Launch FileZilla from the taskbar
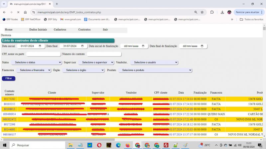Viewport: 266px width, 149px height. [166, 145]
